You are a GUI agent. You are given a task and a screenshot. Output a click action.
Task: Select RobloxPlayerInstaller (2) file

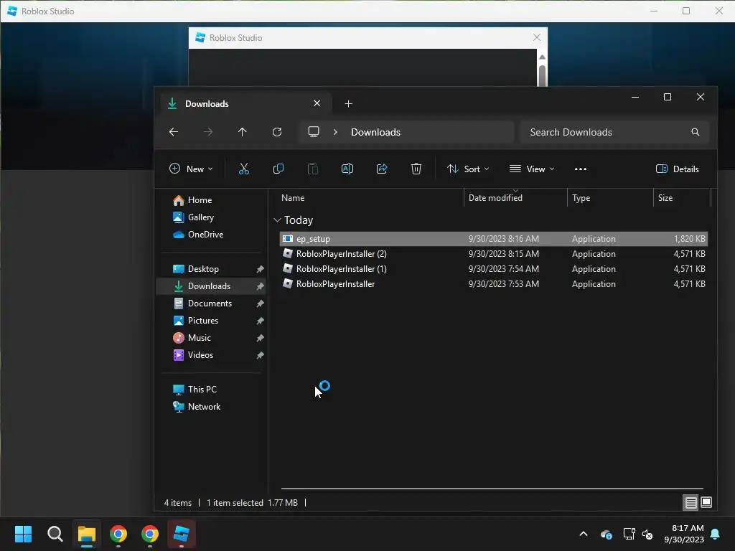(494, 254)
